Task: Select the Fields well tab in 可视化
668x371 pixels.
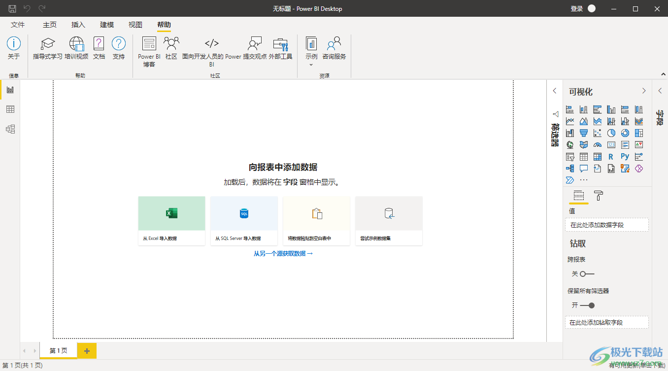Action: 579,196
